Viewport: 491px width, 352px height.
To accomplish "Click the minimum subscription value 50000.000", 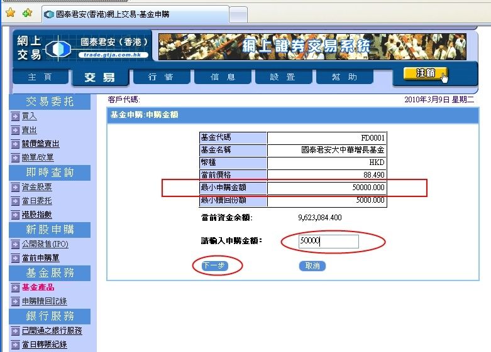I will click(368, 187).
